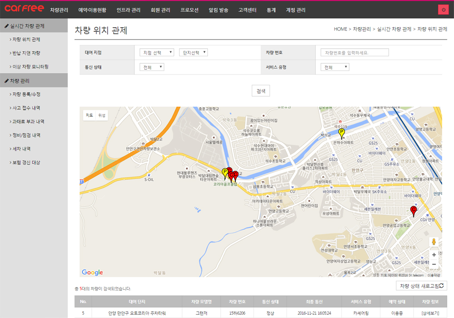Go to 반납 지연 차량 in sidebar

(26, 53)
